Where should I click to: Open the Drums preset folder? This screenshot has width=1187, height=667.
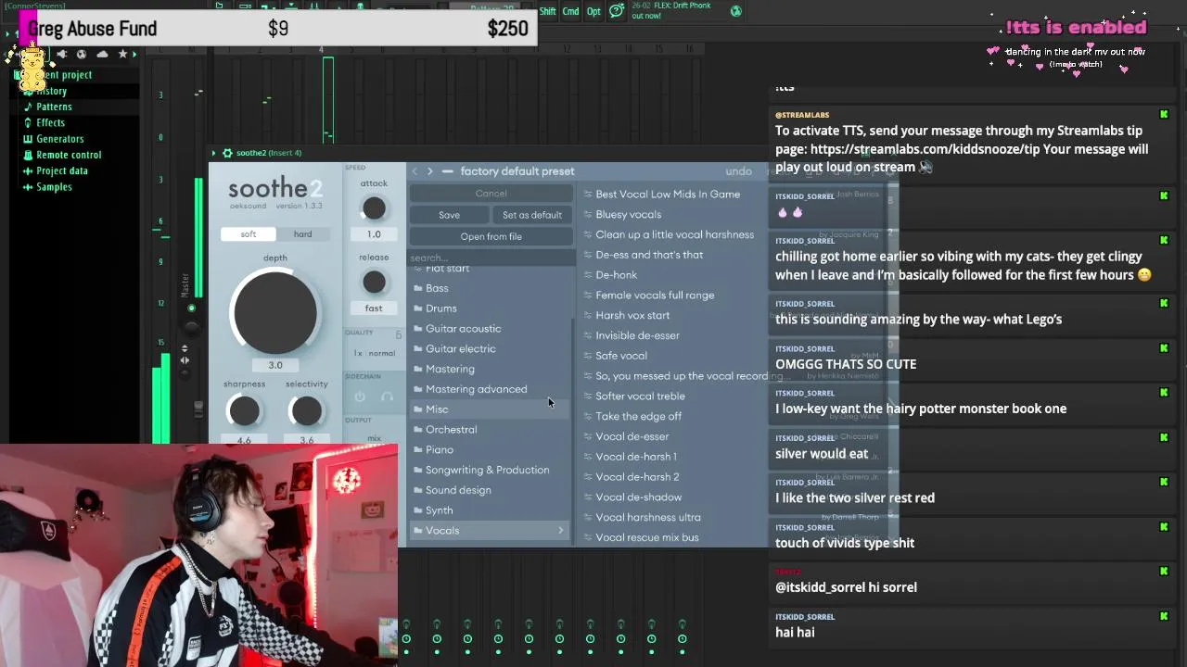pos(489,308)
